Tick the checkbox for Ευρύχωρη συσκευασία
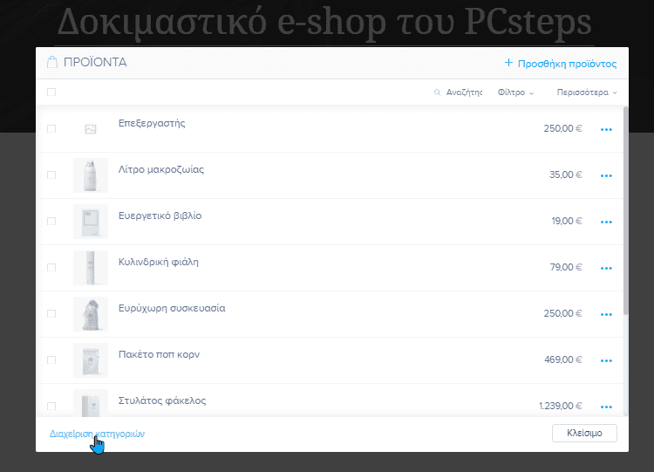The width and height of the screenshot is (654, 472). (51, 313)
